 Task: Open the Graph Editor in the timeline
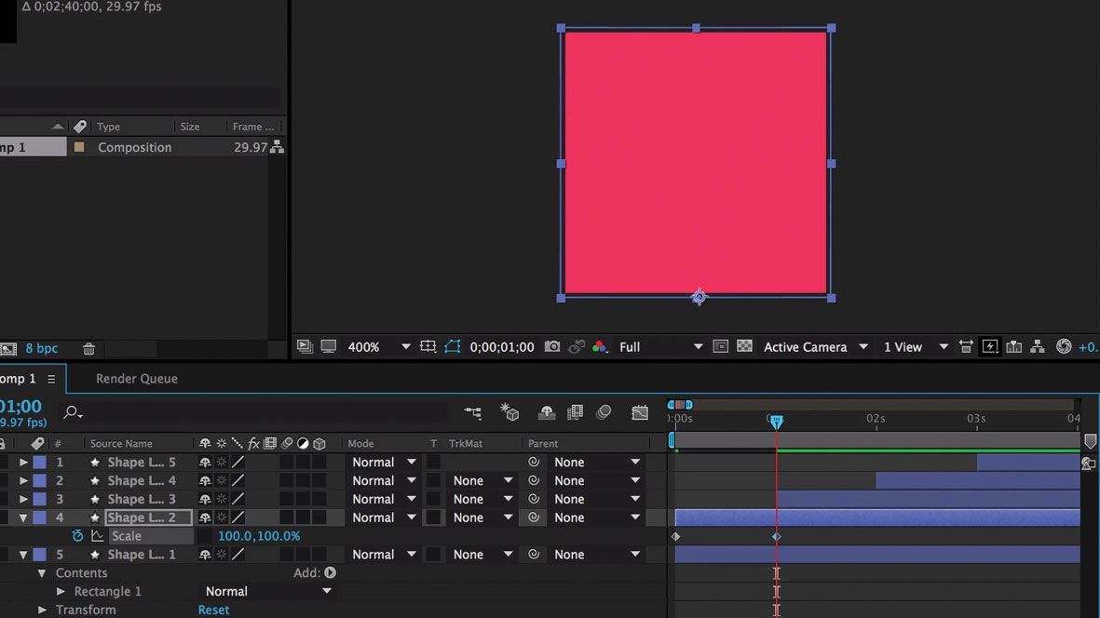point(639,412)
